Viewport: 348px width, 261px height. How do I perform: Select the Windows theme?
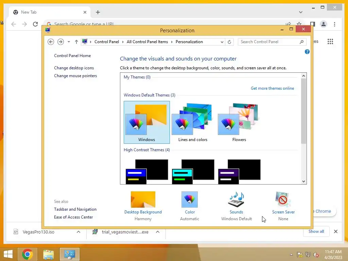pyautogui.click(x=147, y=122)
